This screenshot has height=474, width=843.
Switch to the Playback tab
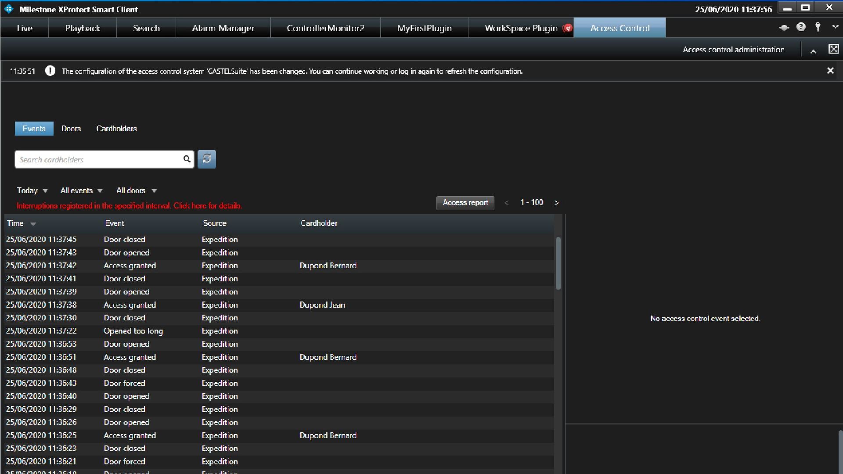pos(83,28)
